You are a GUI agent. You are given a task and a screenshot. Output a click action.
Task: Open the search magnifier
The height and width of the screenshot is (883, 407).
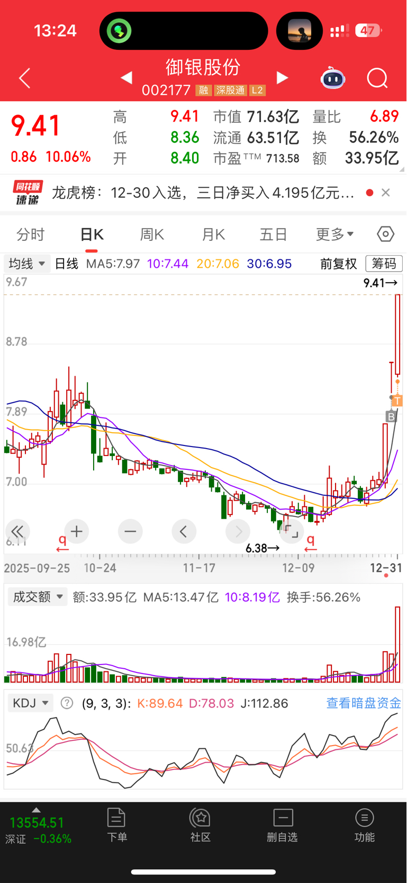pos(377,78)
